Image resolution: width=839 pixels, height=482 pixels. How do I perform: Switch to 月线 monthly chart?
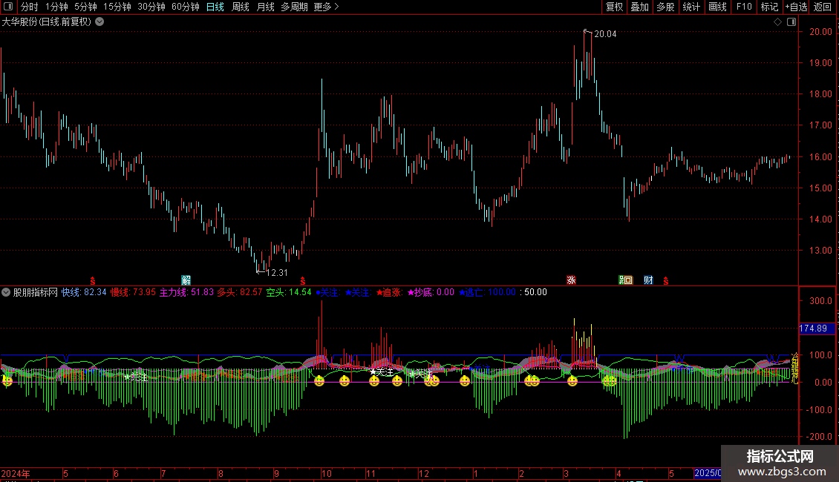pos(265,7)
